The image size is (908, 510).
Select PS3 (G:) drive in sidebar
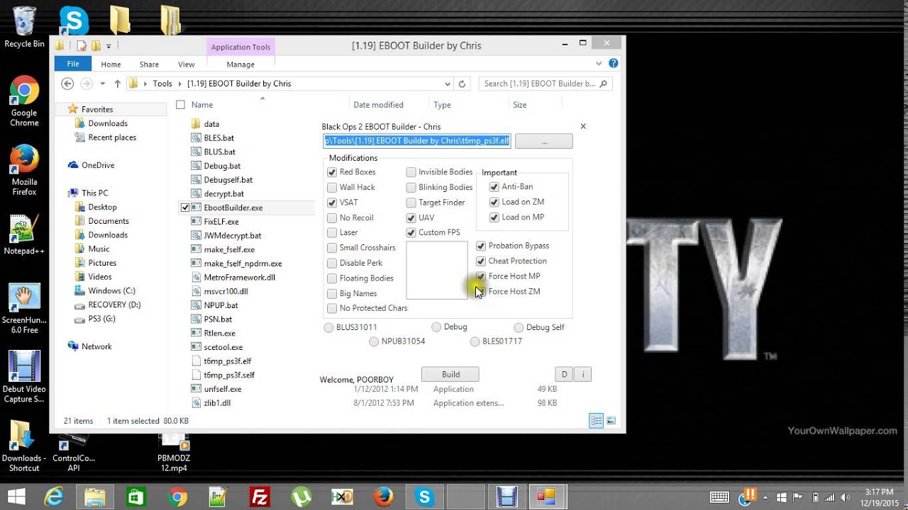click(101, 319)
